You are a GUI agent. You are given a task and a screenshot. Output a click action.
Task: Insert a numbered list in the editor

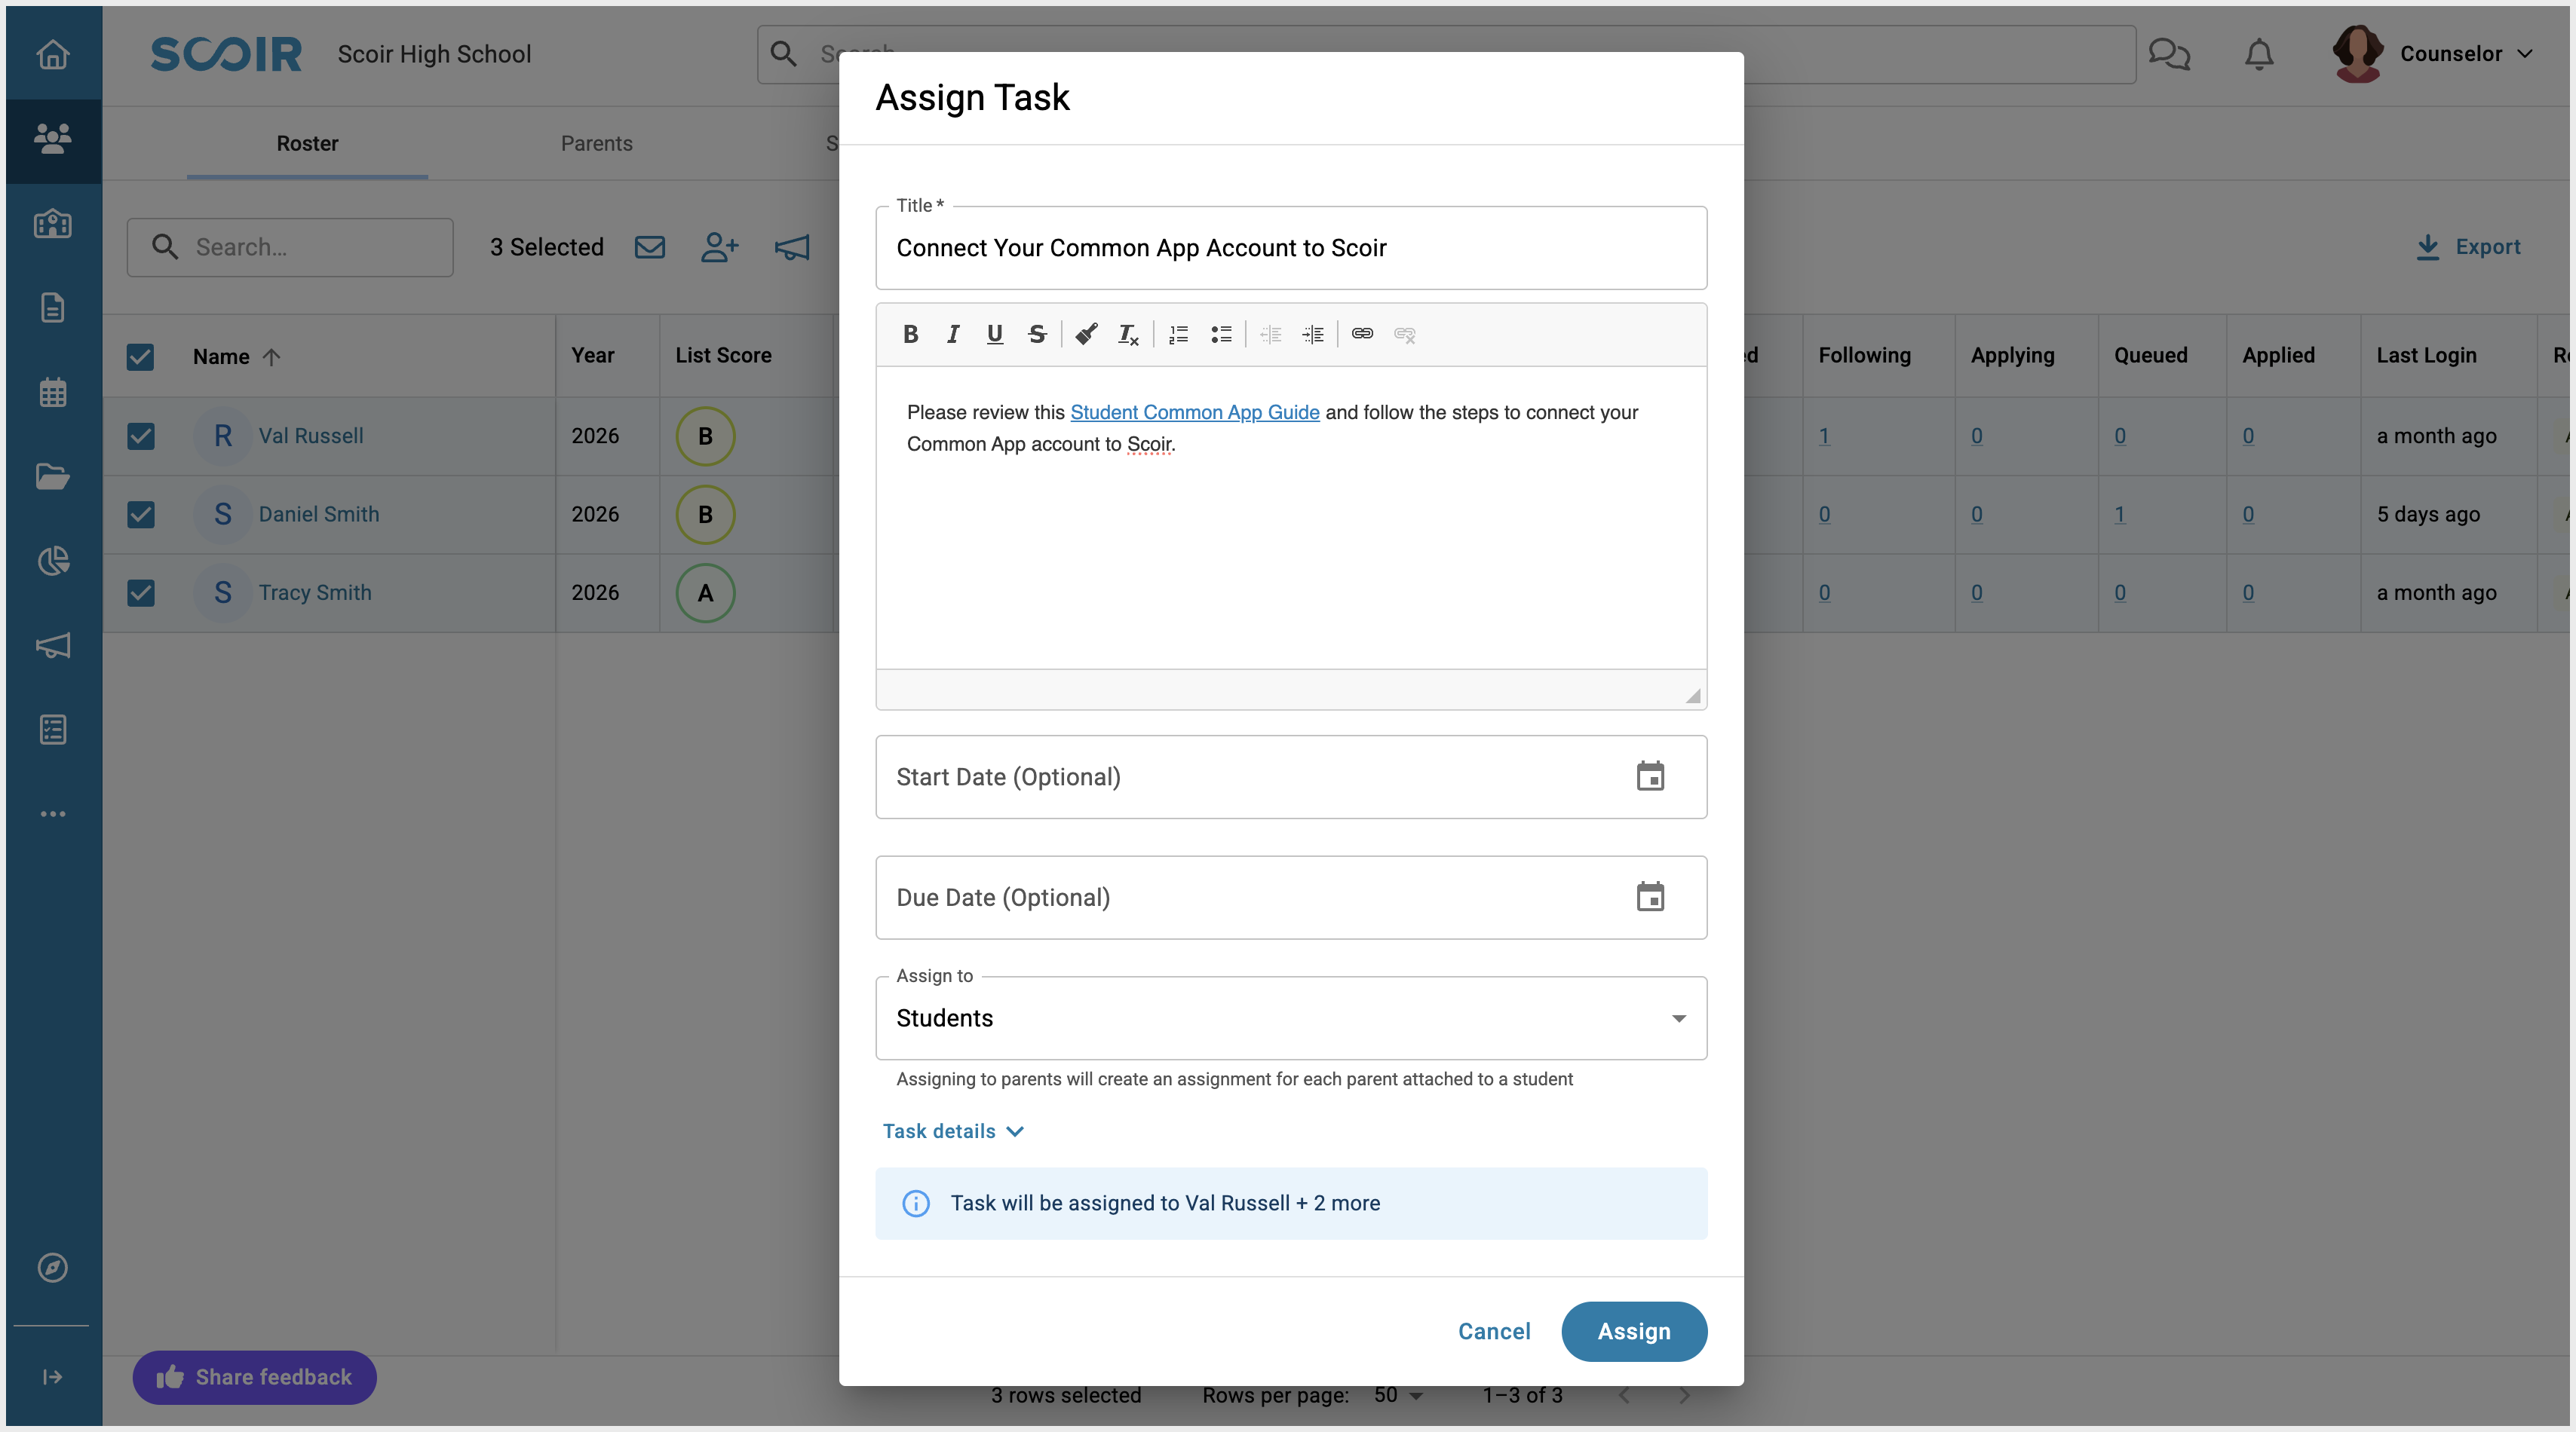(x=1178, y=334)
